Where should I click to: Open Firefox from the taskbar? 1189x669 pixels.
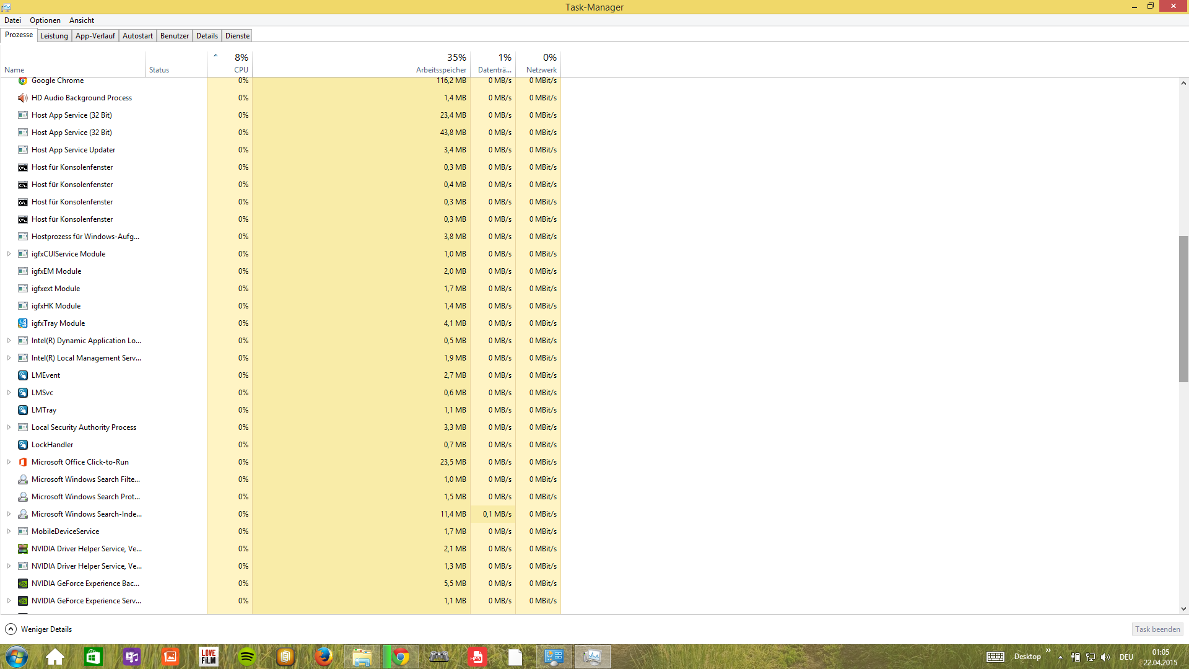[x=323, y=657]
